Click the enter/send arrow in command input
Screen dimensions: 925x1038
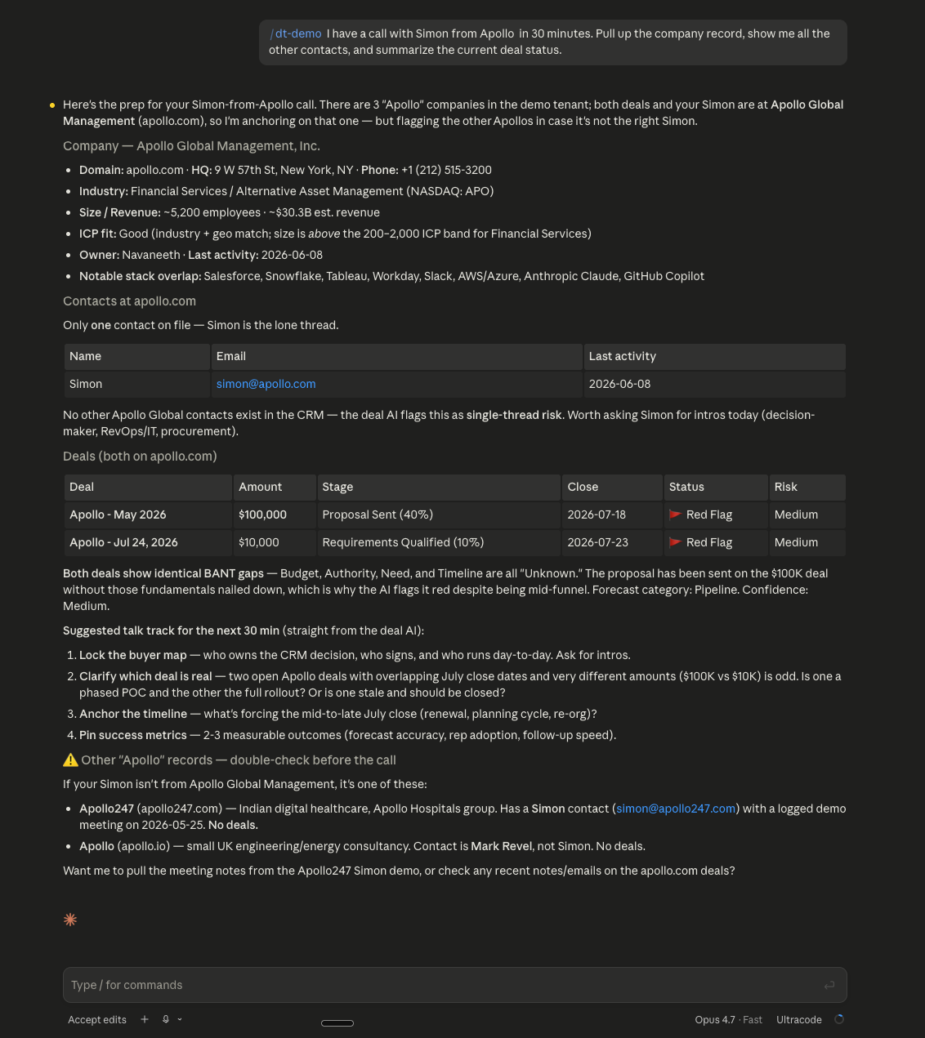click(829, 985)
